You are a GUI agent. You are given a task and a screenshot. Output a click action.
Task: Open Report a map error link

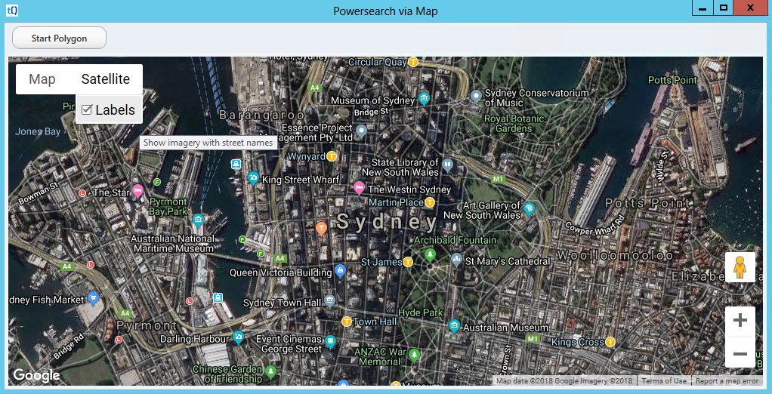[727, 380]
